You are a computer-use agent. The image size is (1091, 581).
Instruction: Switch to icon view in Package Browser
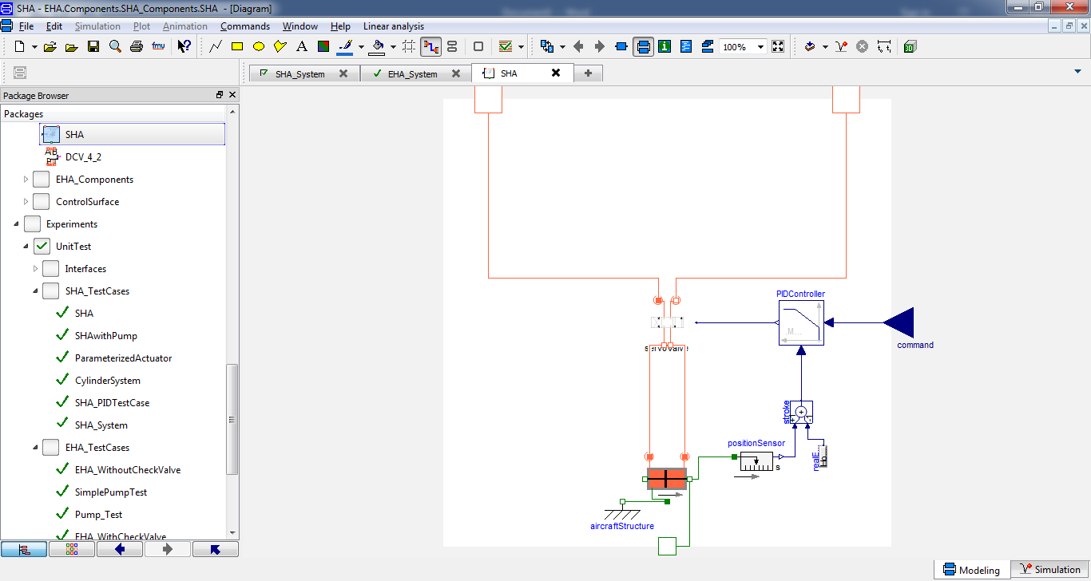tap(72, 549)
